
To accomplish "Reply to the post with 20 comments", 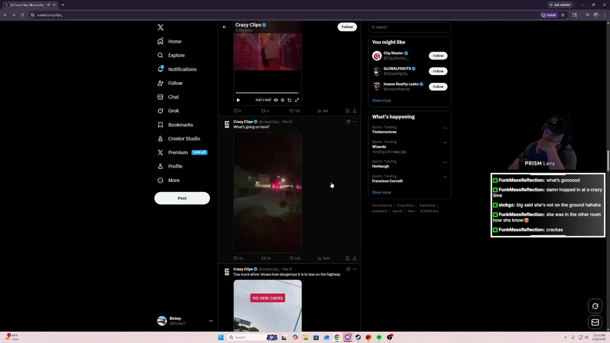I will coord(238,258).
